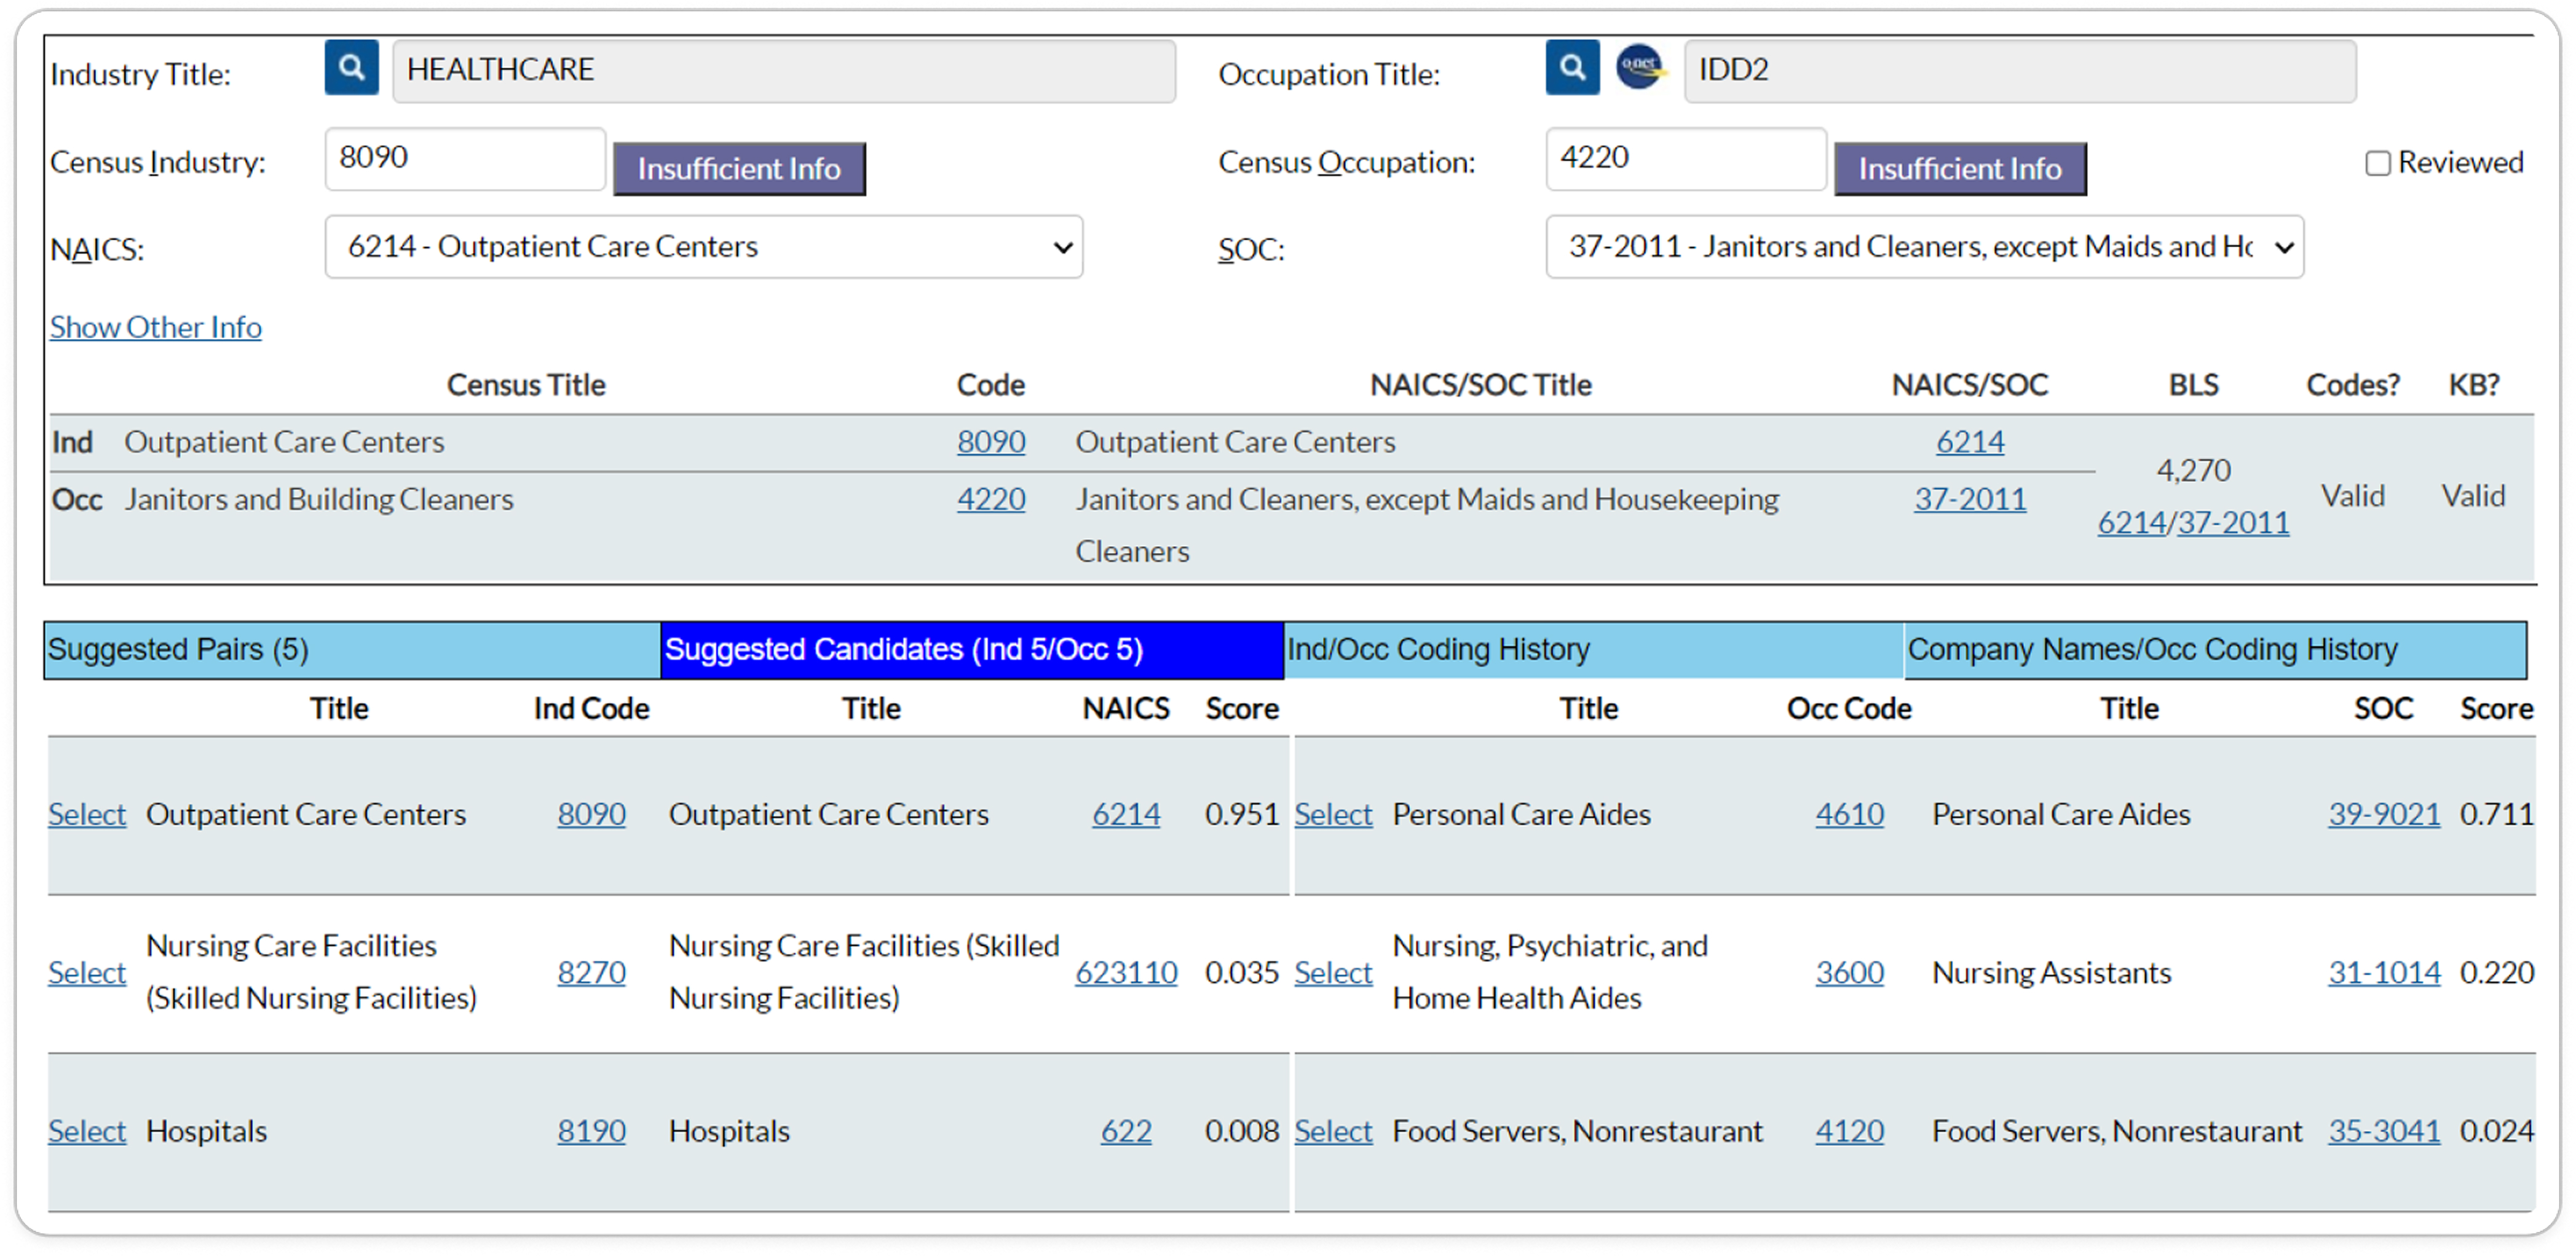2576x1257 pixels.
Task: Open NAICS 6214 link in candidates list
Action: pyautogui.click(x=1125, y=815)
